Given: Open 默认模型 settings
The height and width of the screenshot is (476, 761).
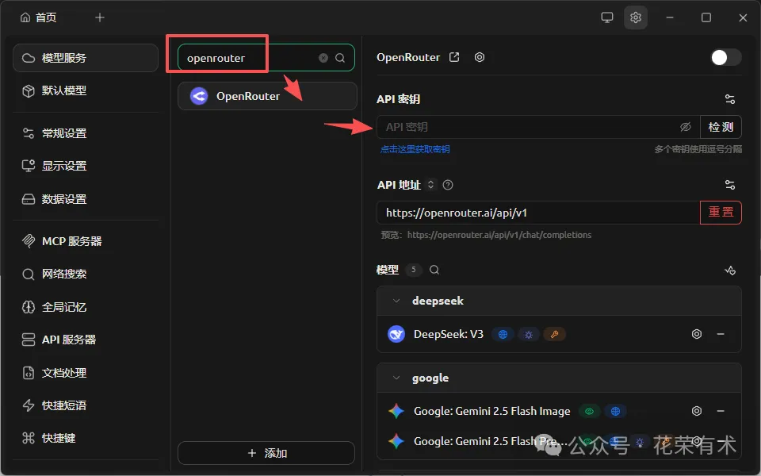Looking at the screenshot, I should (86, 90).
